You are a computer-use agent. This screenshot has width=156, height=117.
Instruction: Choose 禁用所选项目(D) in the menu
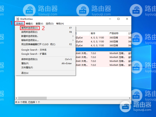pos(46,28)
